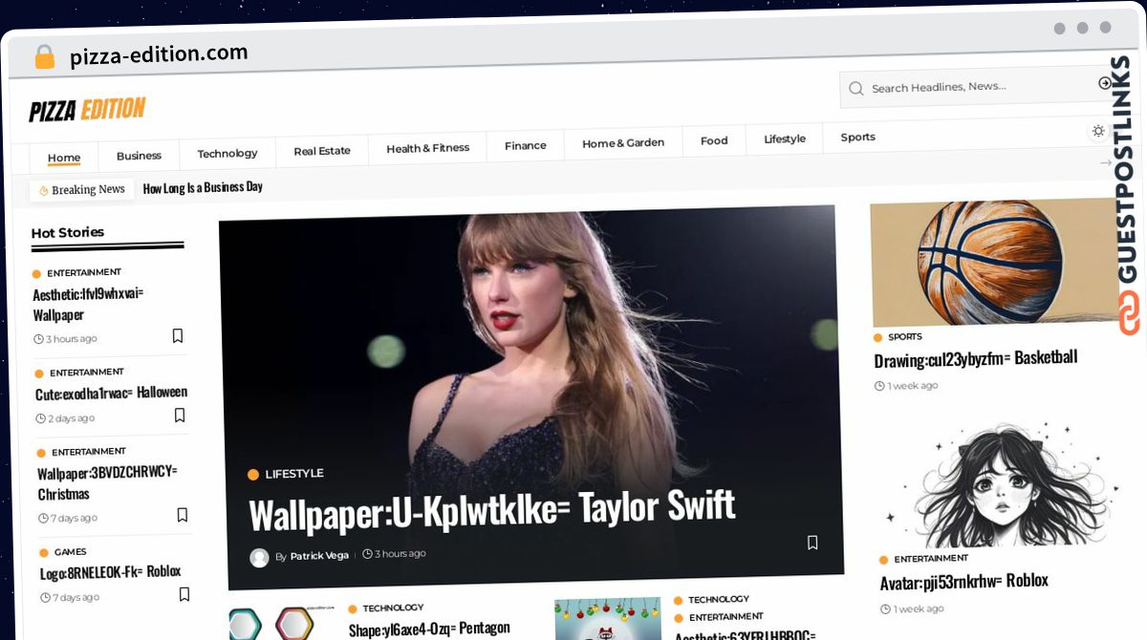Submit the search with the circled arrow icon
Viewport: 1147px width, 640px height.
pos(1105,84)
